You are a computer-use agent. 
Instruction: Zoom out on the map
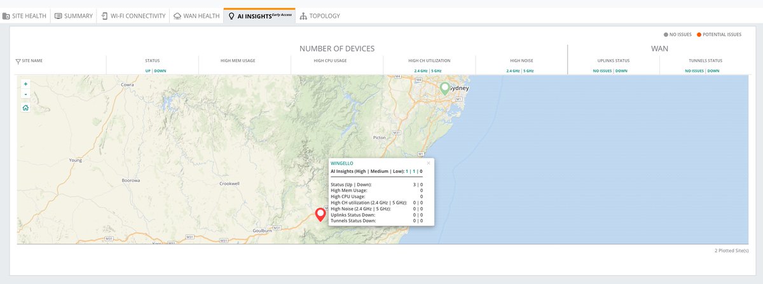(x=25, y=94)
